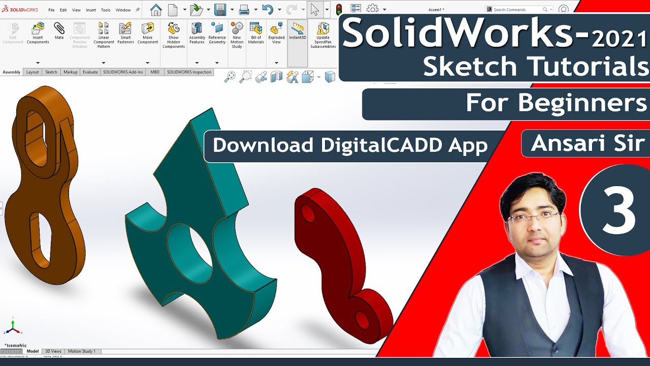The width and height of the screenshot is (650, 366).
Task: Click the Exploded View tool
Action: [277, 33]
